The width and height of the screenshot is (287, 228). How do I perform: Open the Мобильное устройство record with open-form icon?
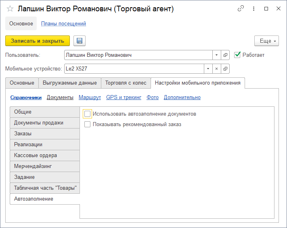coord(226,68)
